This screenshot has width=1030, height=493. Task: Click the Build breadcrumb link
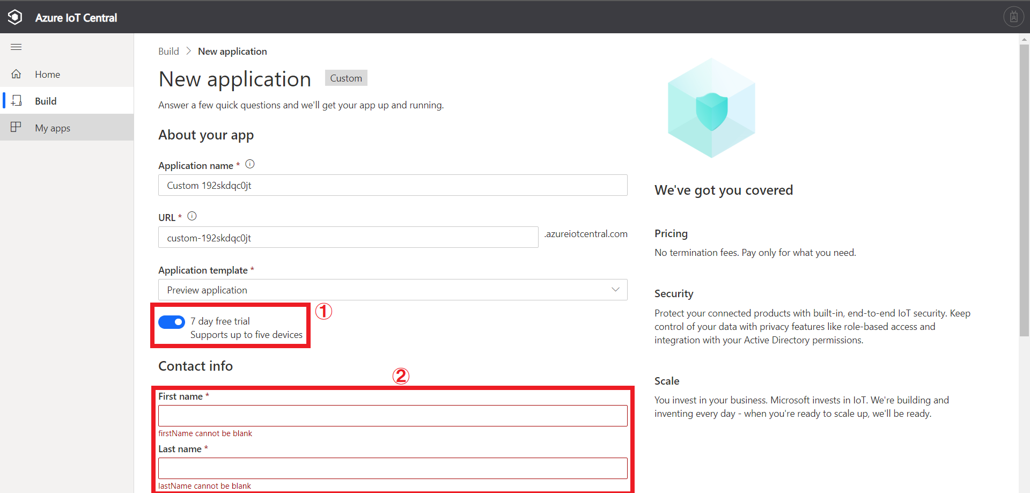pos(168,51)
